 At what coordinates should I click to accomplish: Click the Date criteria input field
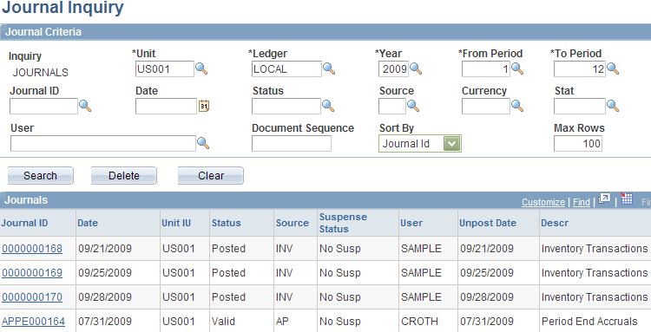point(166,106)
